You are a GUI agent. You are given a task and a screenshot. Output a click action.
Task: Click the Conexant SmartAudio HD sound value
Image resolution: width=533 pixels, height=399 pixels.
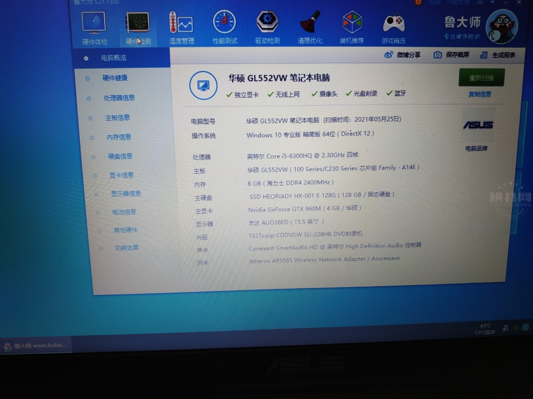[335, 247]
